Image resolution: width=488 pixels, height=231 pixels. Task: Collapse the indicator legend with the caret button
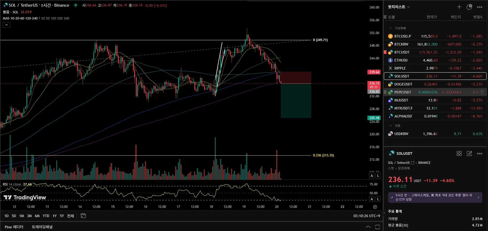click(6, 25)
